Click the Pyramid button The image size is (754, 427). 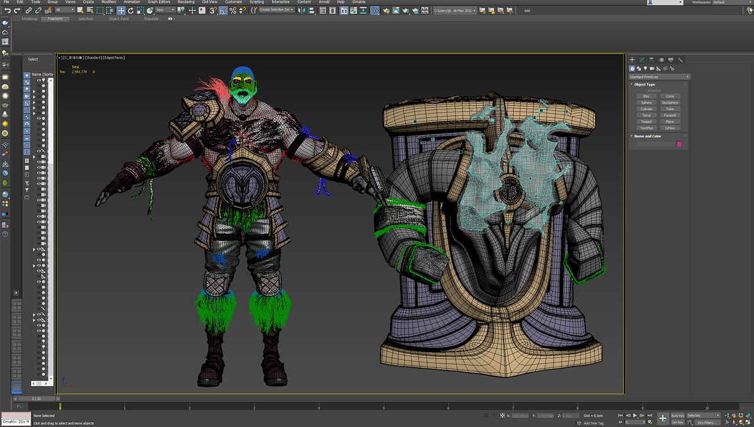click(670, 115)
